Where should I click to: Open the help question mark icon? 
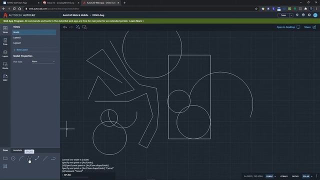(x=309, y=15)
